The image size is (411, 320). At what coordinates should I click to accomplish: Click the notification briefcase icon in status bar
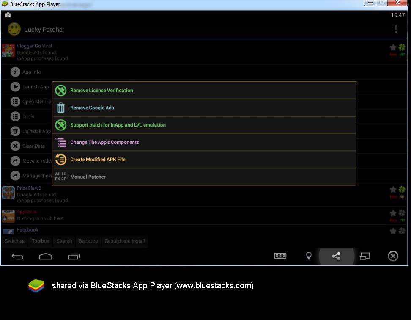pyautogui.click(x=8, y=15)
